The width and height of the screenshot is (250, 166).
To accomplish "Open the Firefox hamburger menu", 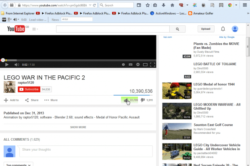I will click(x=245, y=5).
